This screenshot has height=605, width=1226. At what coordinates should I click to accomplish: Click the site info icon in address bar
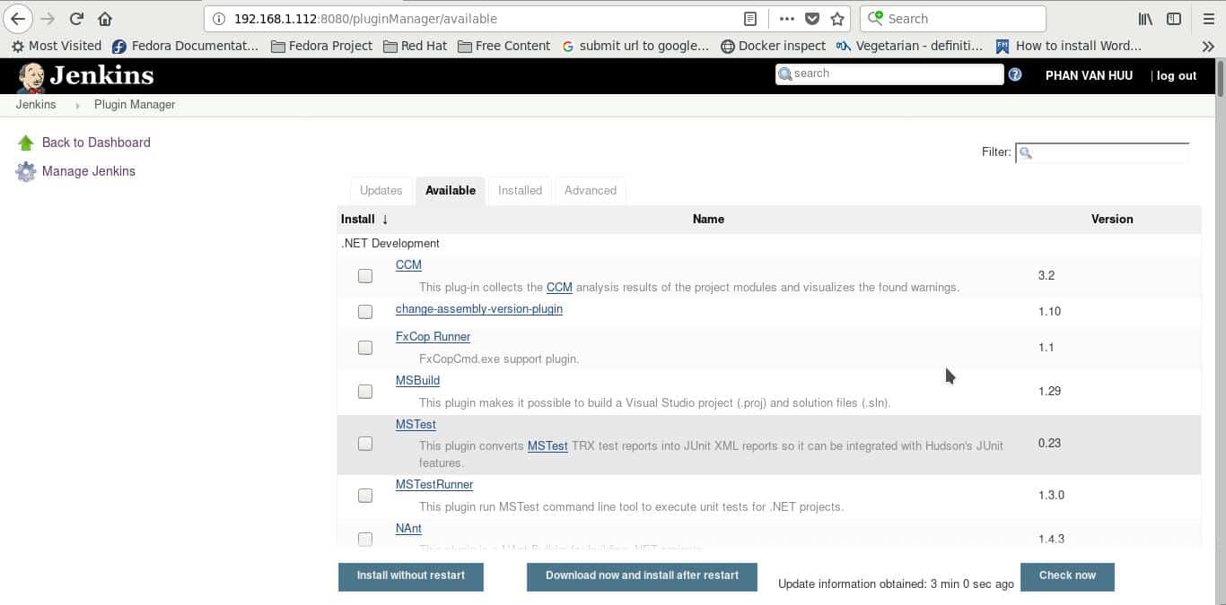(219, 19)
